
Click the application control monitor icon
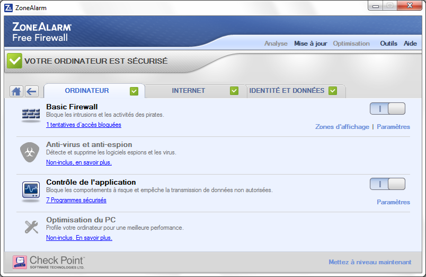point(31,189)
